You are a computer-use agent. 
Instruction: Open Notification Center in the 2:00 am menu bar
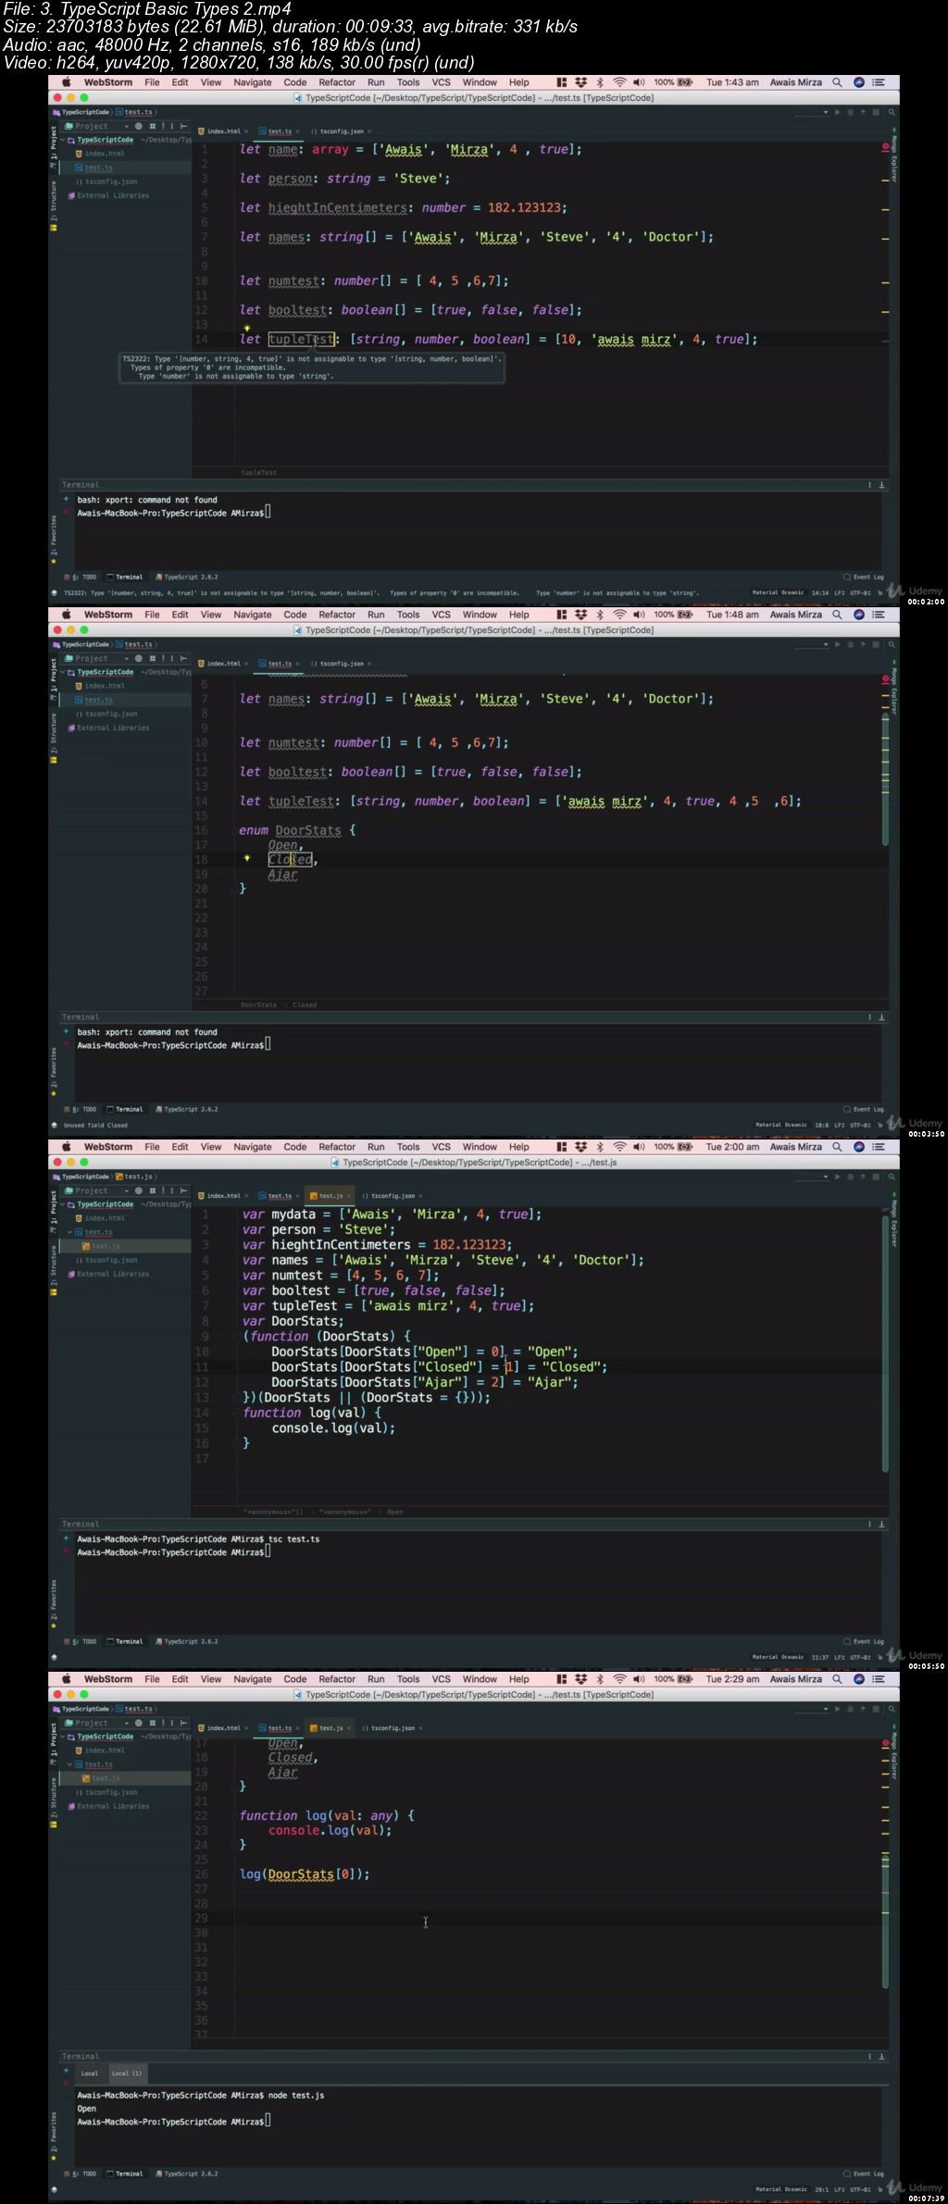[879, 1147]
